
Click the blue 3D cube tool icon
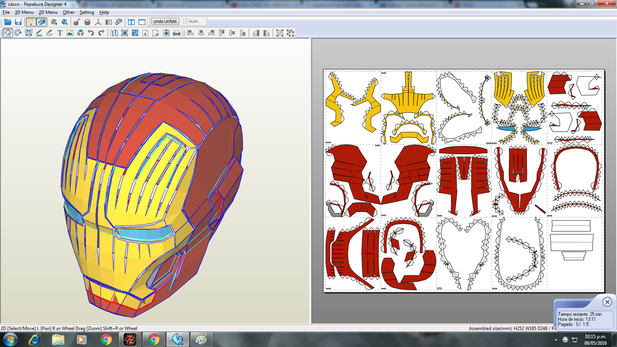[80, 33]
